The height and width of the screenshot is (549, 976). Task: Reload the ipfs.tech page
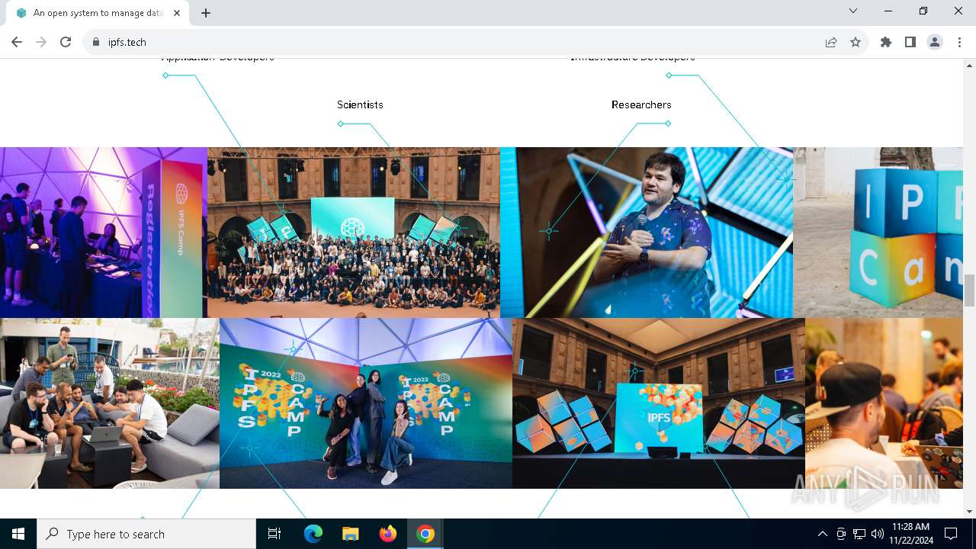click(66, 42)
